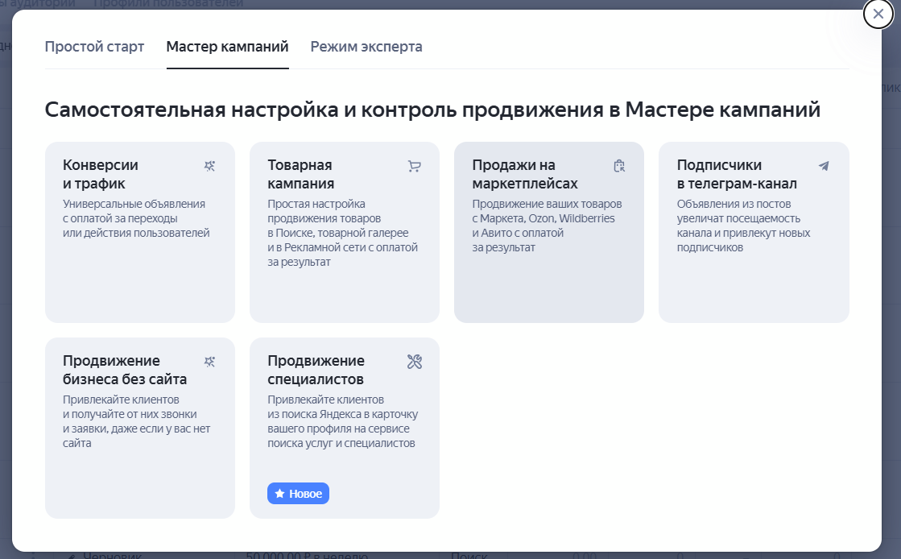901x559 pixels.
Task: Click description 'Объявления из постов увеличат посещаемость'
Action: click(x=743, y=226)
